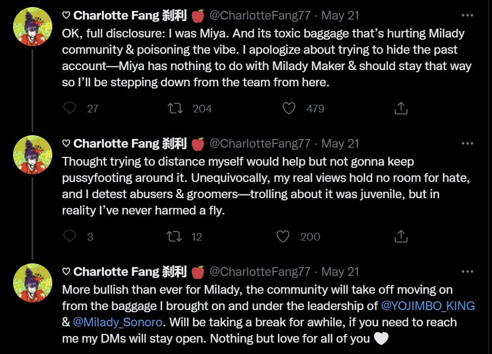Open more options menu on second tweet
This screenshot has width=492, height=354.
tap(467, 143)
